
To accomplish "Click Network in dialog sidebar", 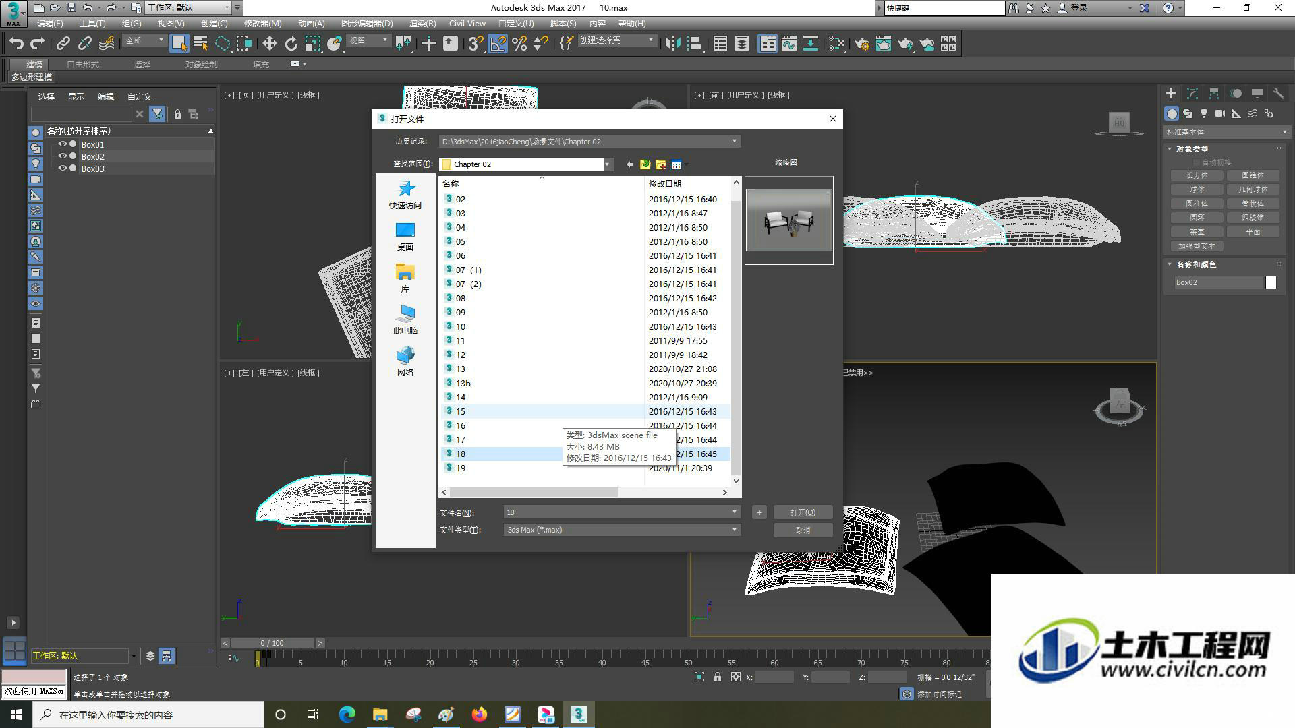I will (405, 363).
